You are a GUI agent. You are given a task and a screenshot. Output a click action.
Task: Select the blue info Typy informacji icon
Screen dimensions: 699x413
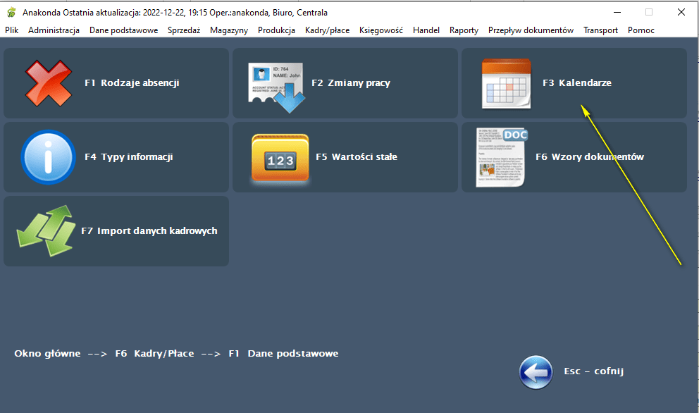click(x=48, y=156)
